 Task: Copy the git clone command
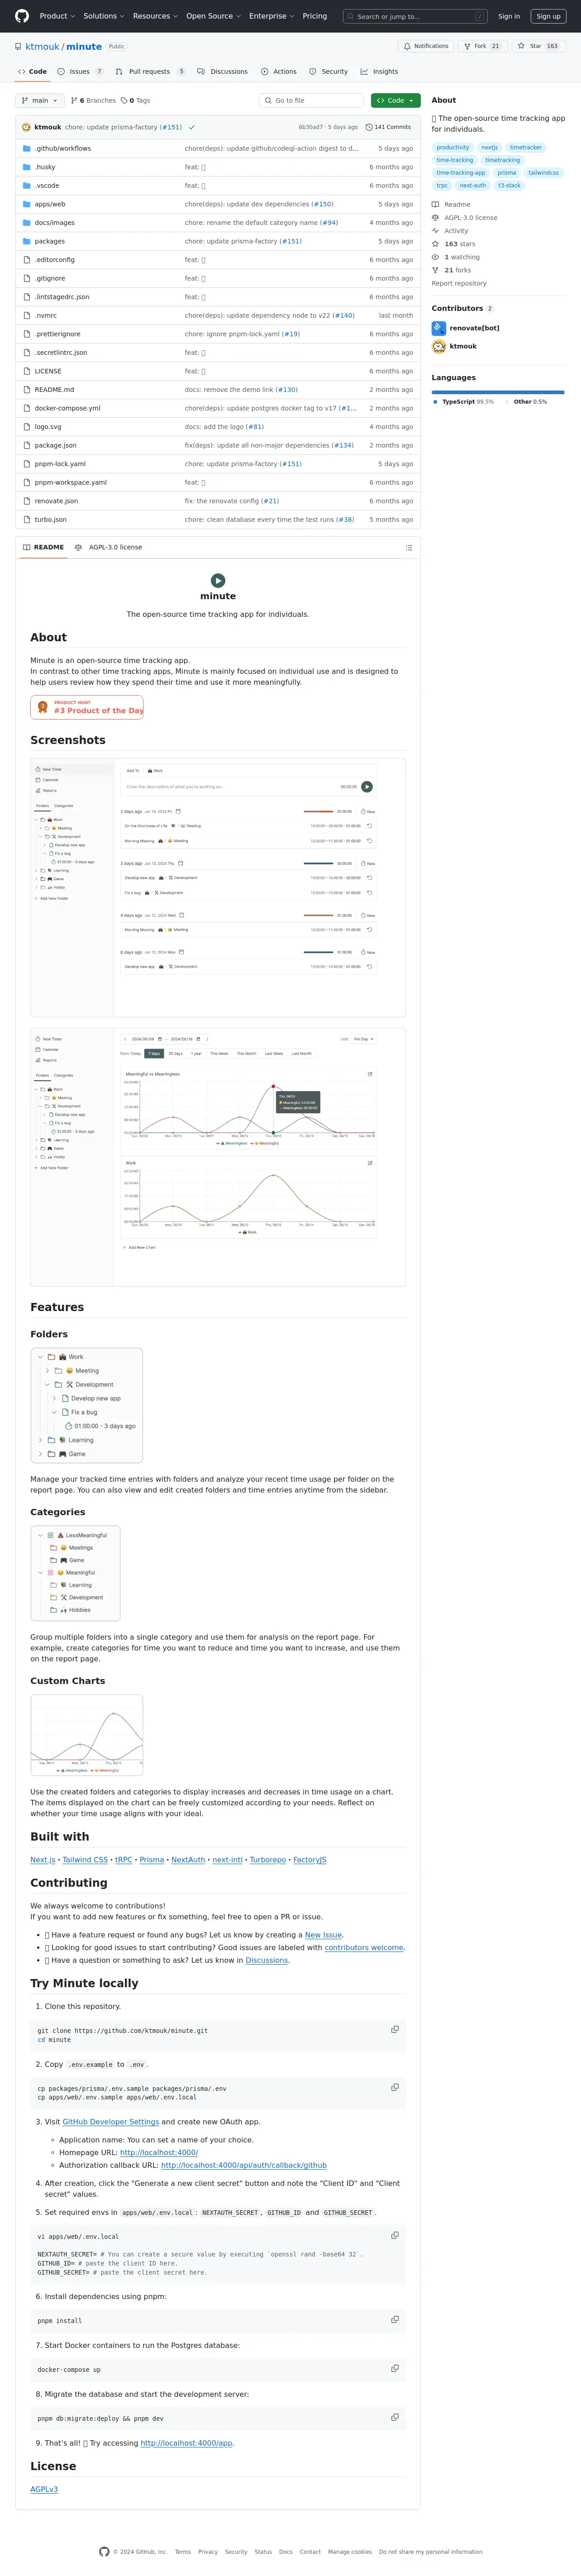pos(395,2029)
